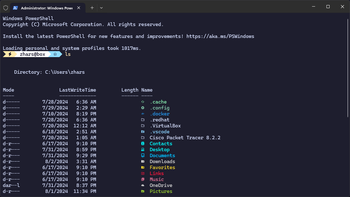Click the .VirtualBox directory name
350x197 pixels.
[x=165, y=126]
